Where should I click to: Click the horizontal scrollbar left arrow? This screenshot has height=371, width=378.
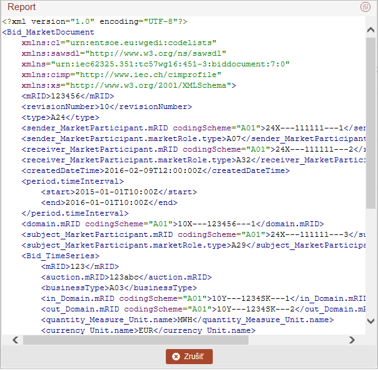[x=7, y=340]
